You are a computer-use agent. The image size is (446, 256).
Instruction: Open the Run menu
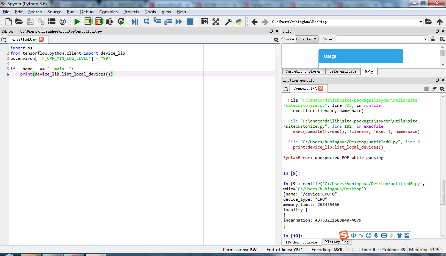click(x=71, y=12)
